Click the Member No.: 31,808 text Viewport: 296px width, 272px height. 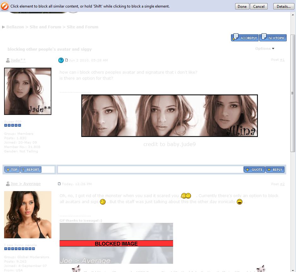[22, 147]
